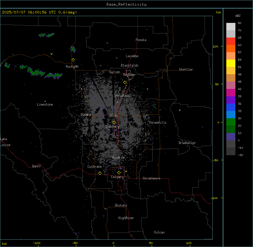Image resolution: width=253 pixels, height=247 pixels.
Task: Click the yellow 54 dBZ legend swatch
Action: click(231, 63)
